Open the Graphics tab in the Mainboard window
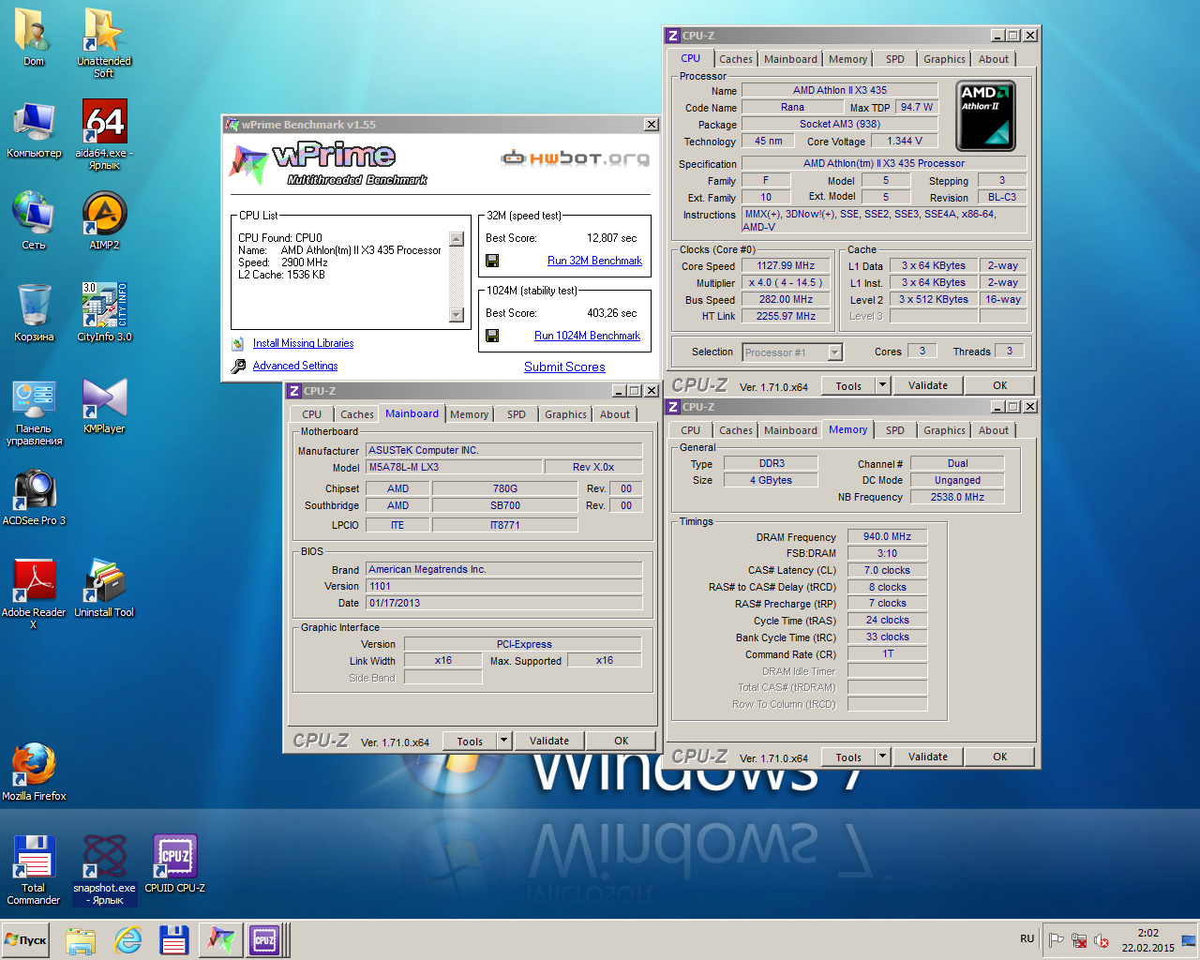The width and height of the screenshot is (1200, 960). pos(565,414)
